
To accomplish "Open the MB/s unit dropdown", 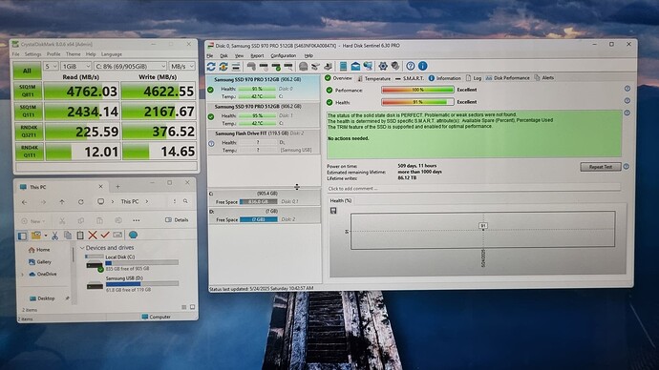I will (x=182, y=67).
